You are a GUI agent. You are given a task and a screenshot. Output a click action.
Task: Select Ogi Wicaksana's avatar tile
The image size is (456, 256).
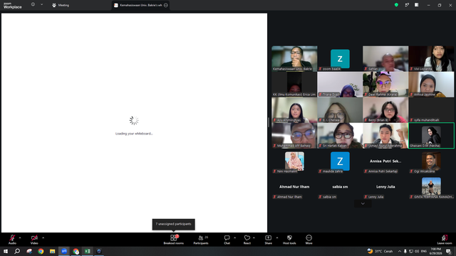click(x=431, y=161)
